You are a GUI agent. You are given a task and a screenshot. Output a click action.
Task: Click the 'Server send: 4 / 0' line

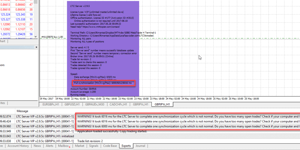point(79,47)
